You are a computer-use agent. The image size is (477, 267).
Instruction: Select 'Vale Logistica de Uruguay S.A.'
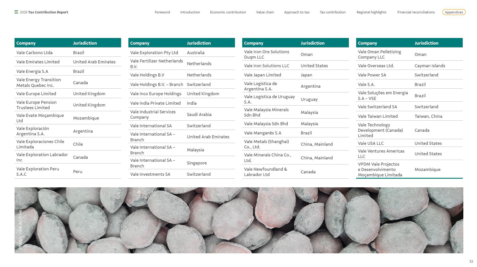point(270,99)
